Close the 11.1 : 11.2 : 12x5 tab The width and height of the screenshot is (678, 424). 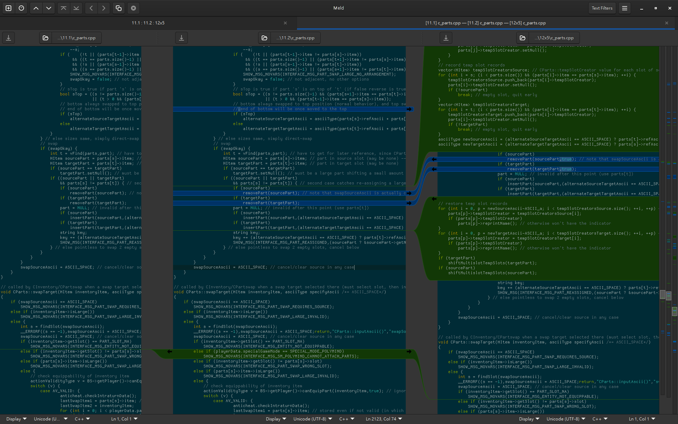[x=285, y=23]
